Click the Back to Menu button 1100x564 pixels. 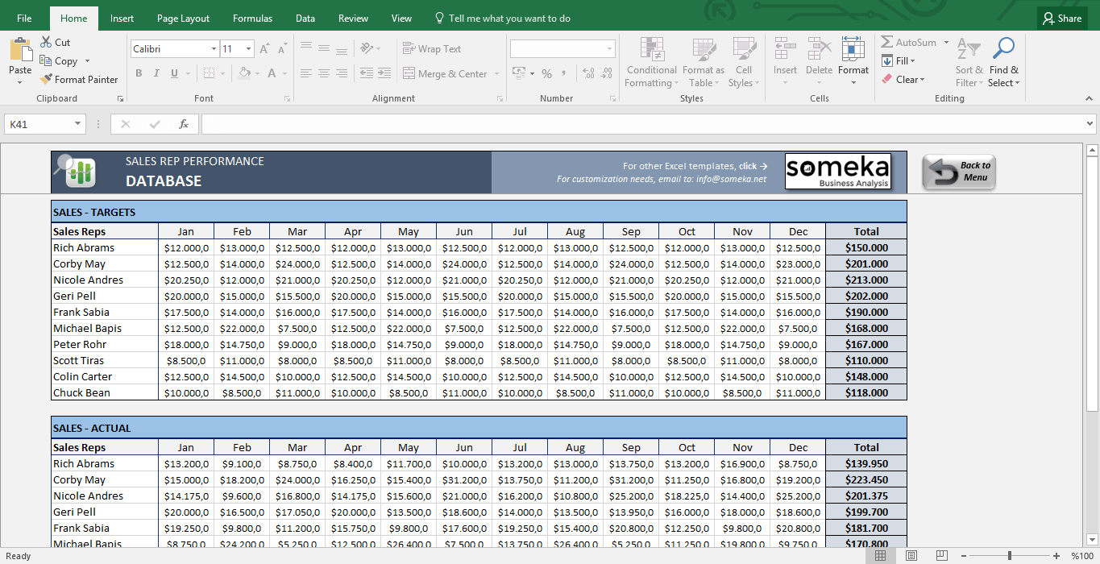point(959,172)
